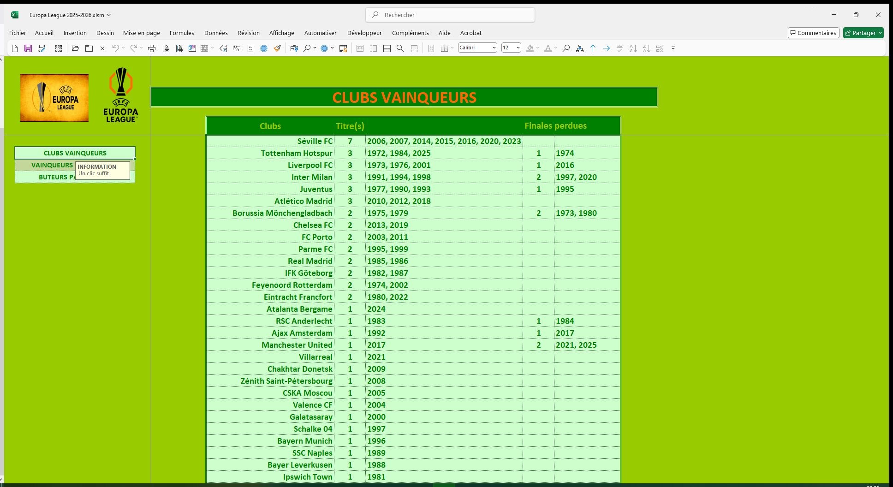Switch to the Formules tab
Viewport: 893px width, 487px height.
click(182, 33)
